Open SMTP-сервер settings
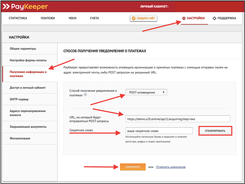The height and width of the screenshot is (184, 245). click(x=30, y=99)
